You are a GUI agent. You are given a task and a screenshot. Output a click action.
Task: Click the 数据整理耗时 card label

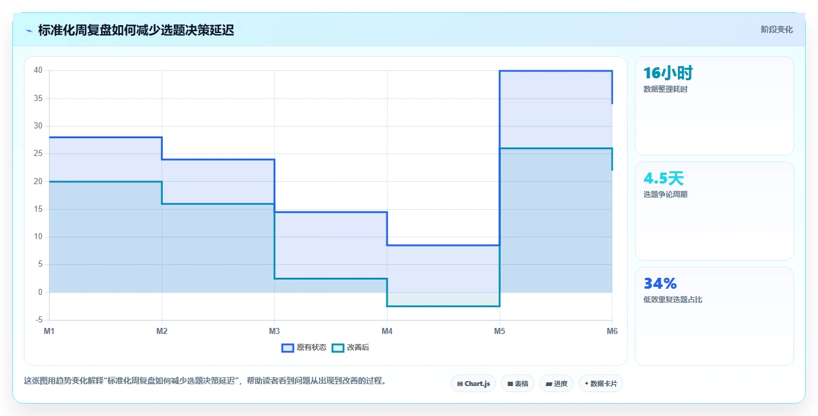666,89
